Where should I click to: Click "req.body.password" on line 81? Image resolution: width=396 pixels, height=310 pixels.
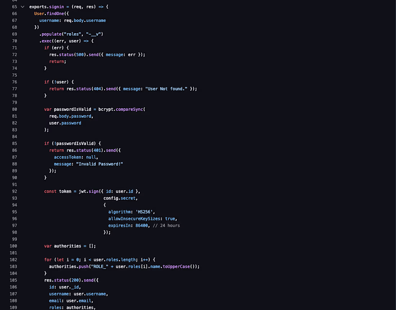pyautogui.click(x=70, y=116)
